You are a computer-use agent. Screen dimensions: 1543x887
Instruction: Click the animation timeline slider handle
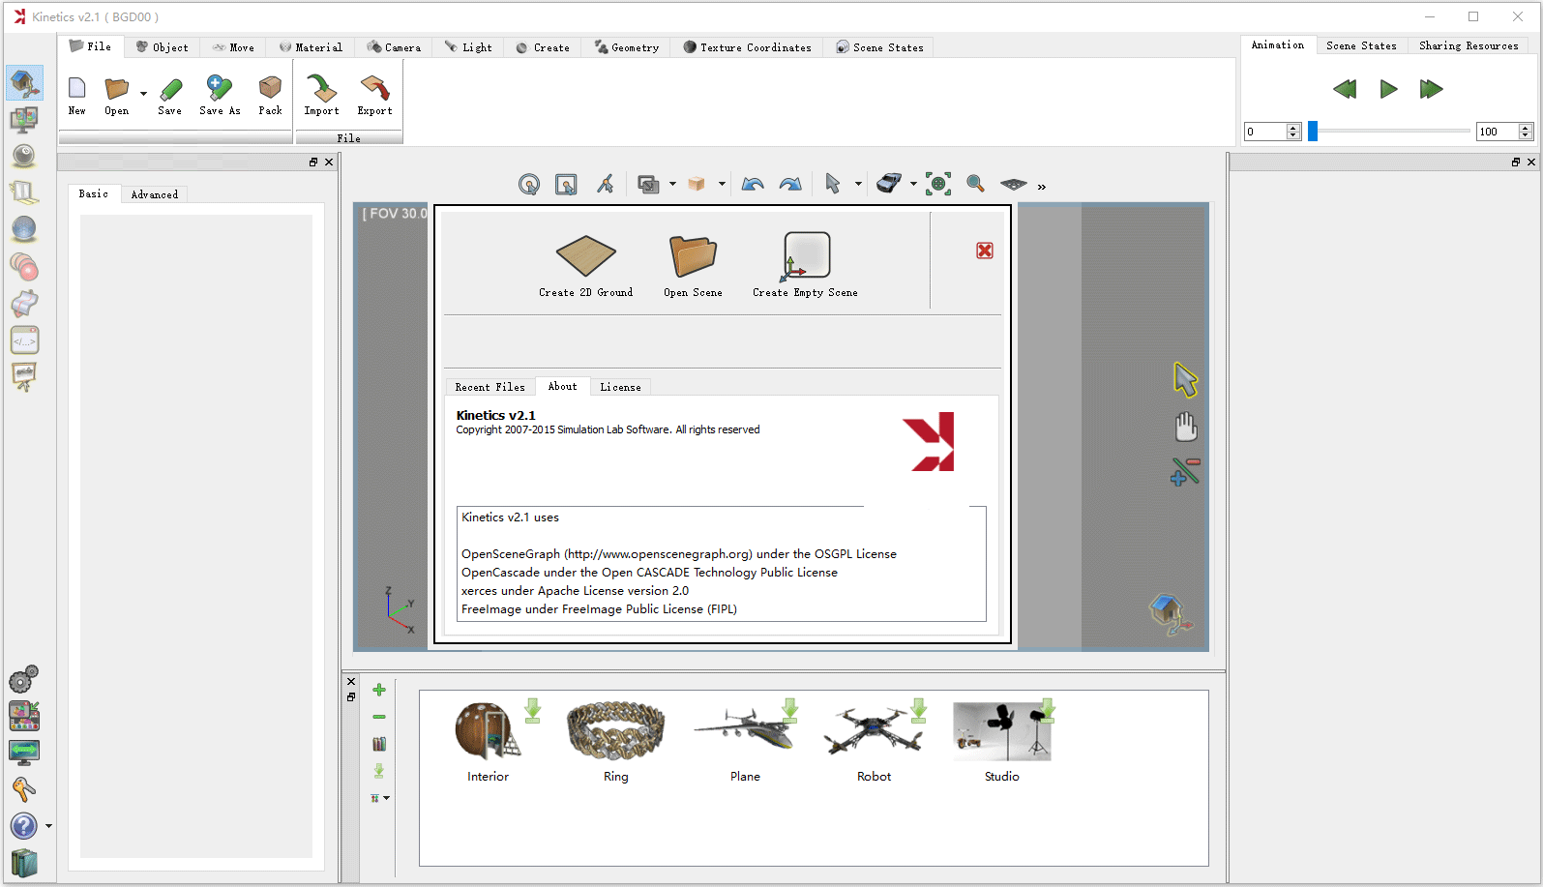pos(1313,132)
